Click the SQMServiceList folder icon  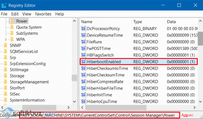click(6, 51)
